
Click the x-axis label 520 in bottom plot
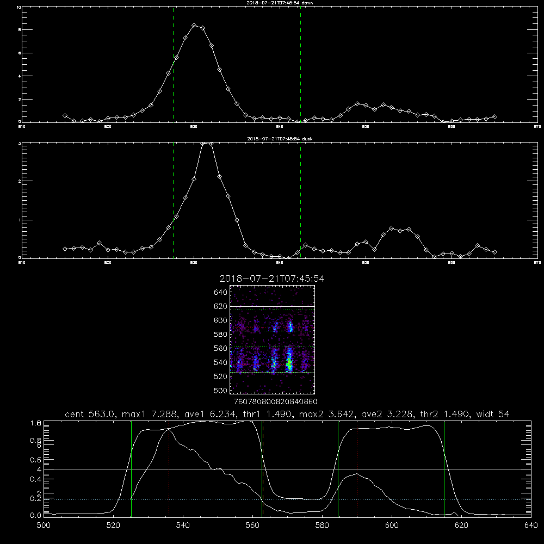[113, 526]
